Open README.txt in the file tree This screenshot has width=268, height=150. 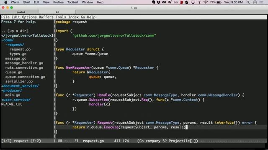click(12, 104)
